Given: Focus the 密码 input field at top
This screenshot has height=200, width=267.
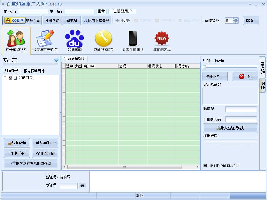Looking at the screenshot, I should [79, 11].
